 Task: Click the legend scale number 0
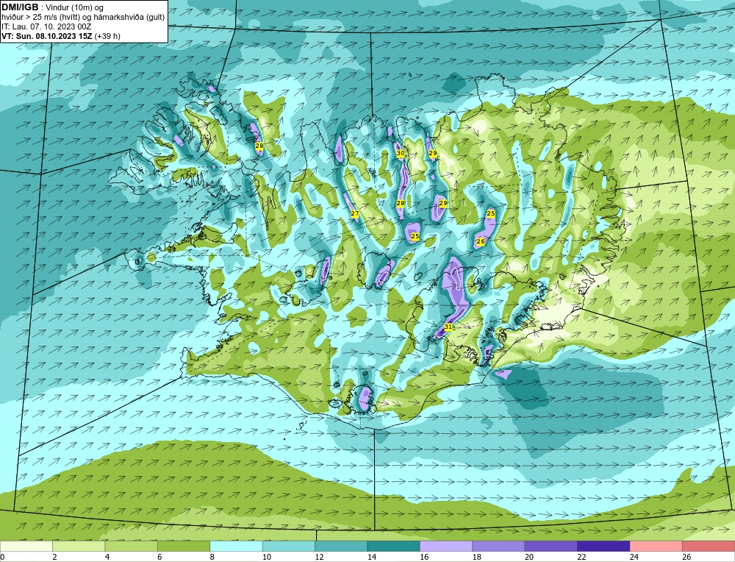coord(2,557)
